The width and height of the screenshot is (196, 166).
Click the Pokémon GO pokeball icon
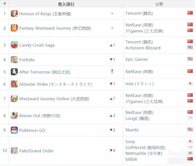click(14, 130)
